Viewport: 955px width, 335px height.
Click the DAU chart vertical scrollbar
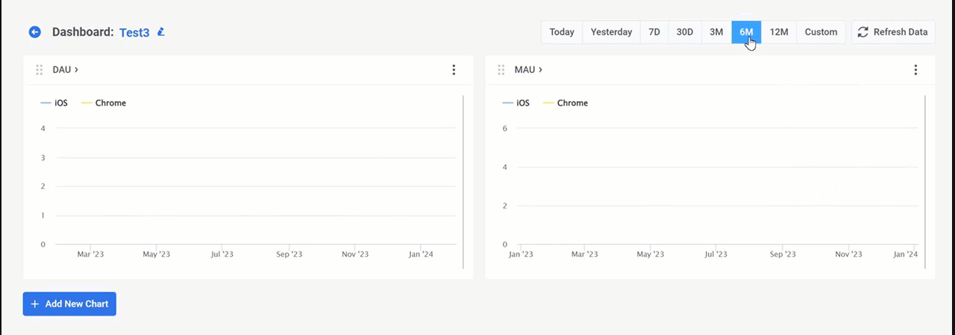point(463,182)
